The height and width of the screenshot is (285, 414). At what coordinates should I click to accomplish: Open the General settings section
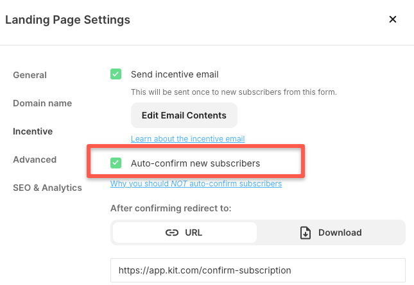coord(30,75)
